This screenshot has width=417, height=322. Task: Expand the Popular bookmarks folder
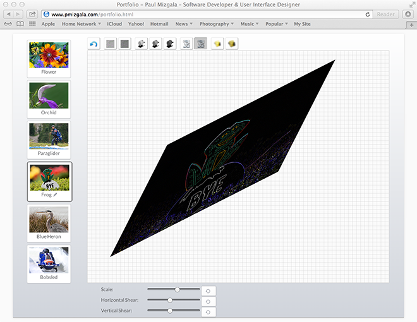[277, 24]
